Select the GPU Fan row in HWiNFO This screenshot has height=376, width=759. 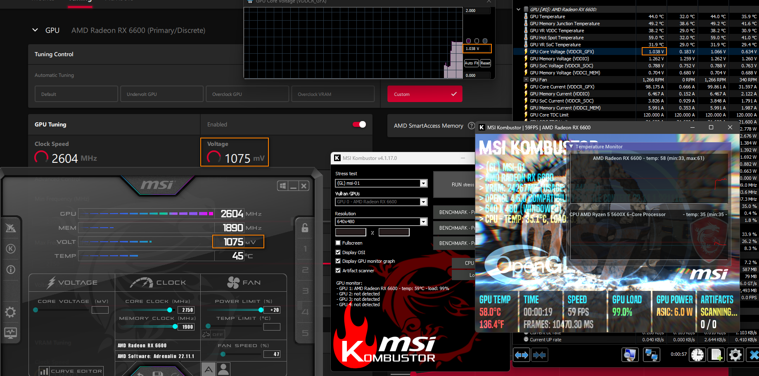636,80
